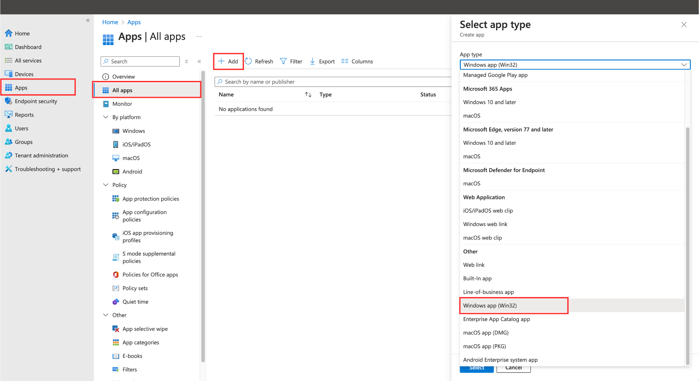
Task: Select Line-of-business app option
Action: click(488, 292)
